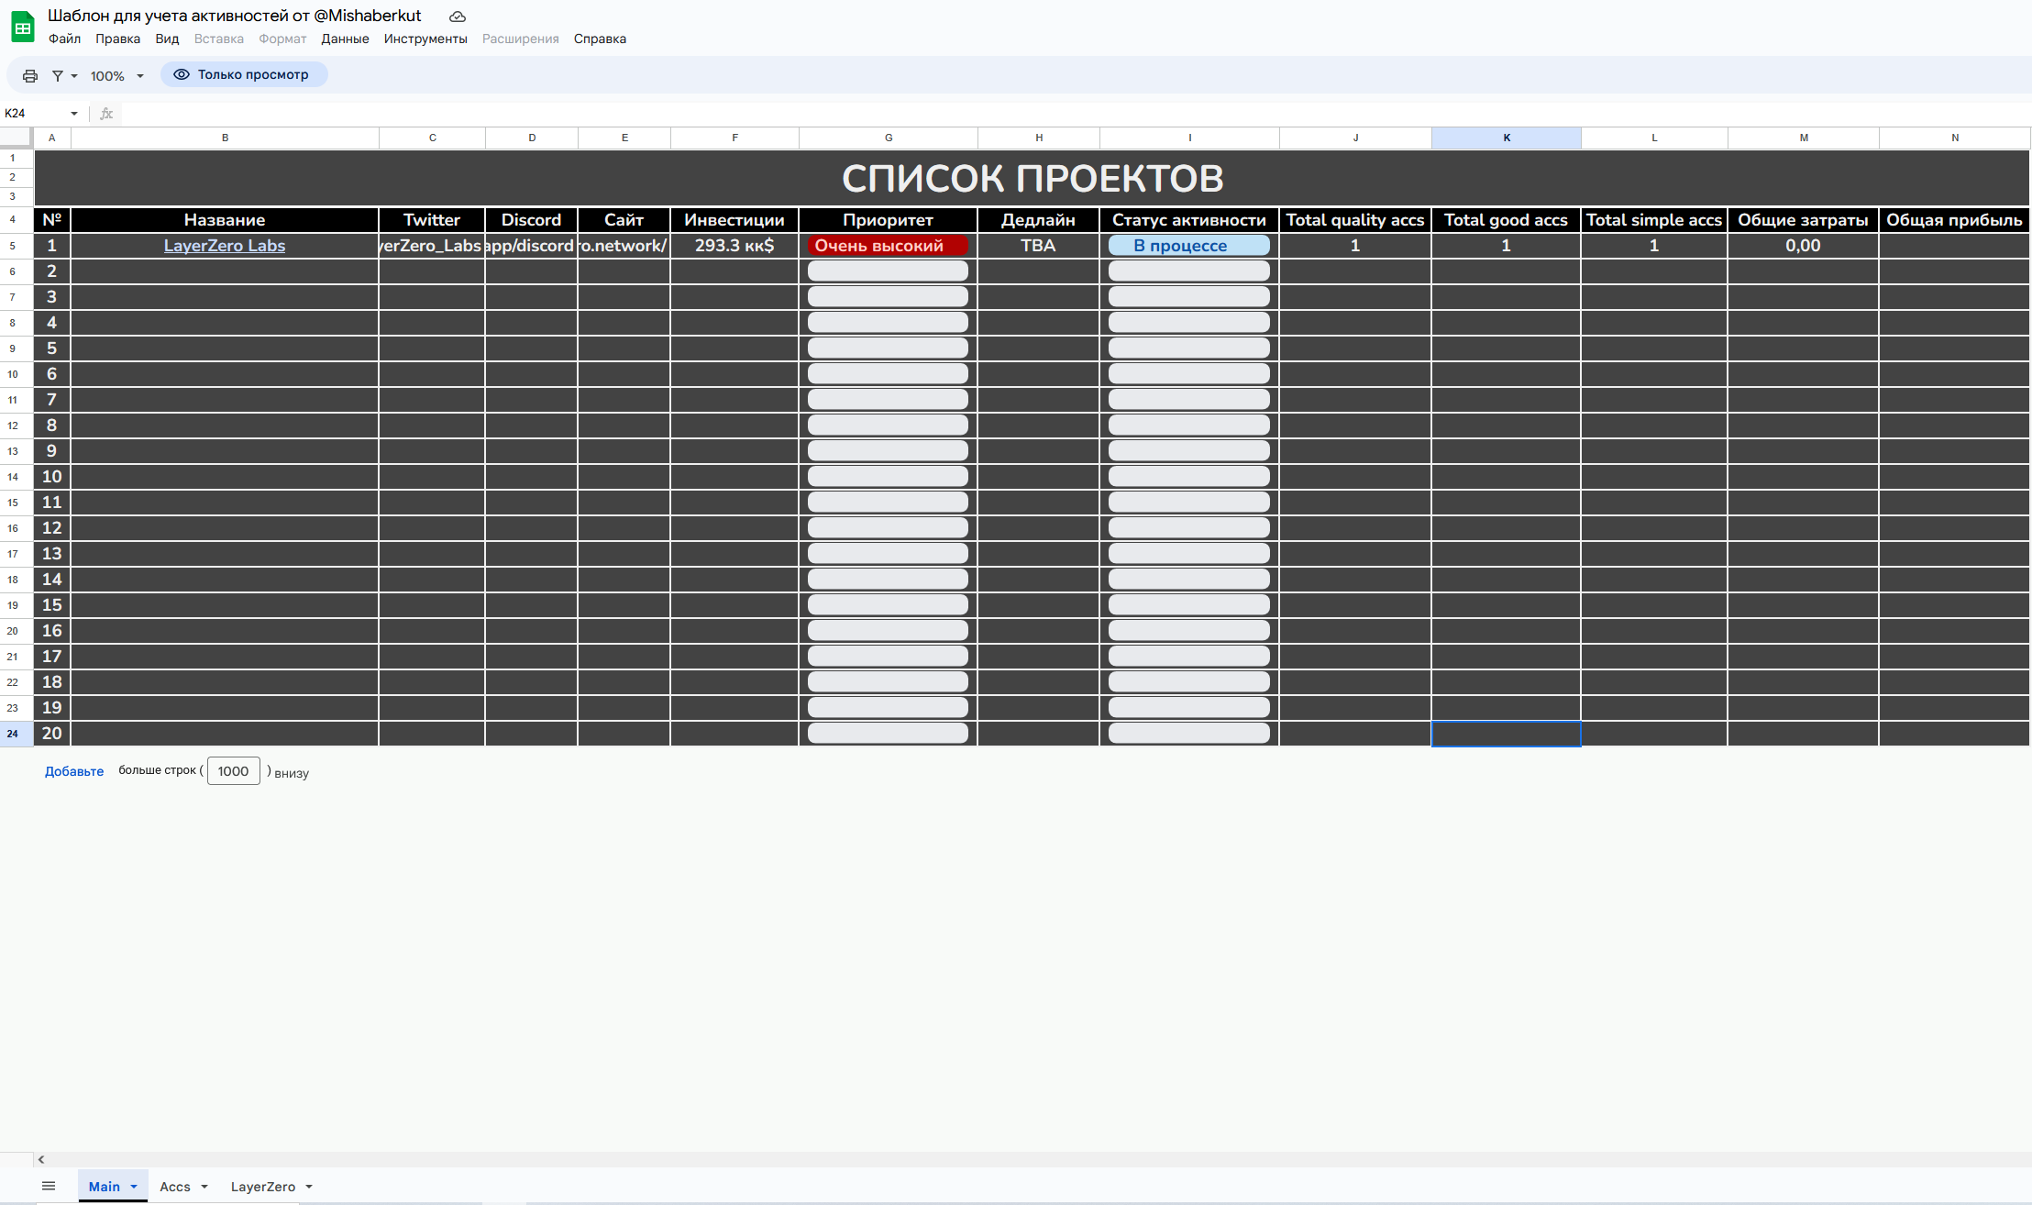2032x1205 pixels.
Task: Open the all sheets list icon
Action: (49, 1186)
